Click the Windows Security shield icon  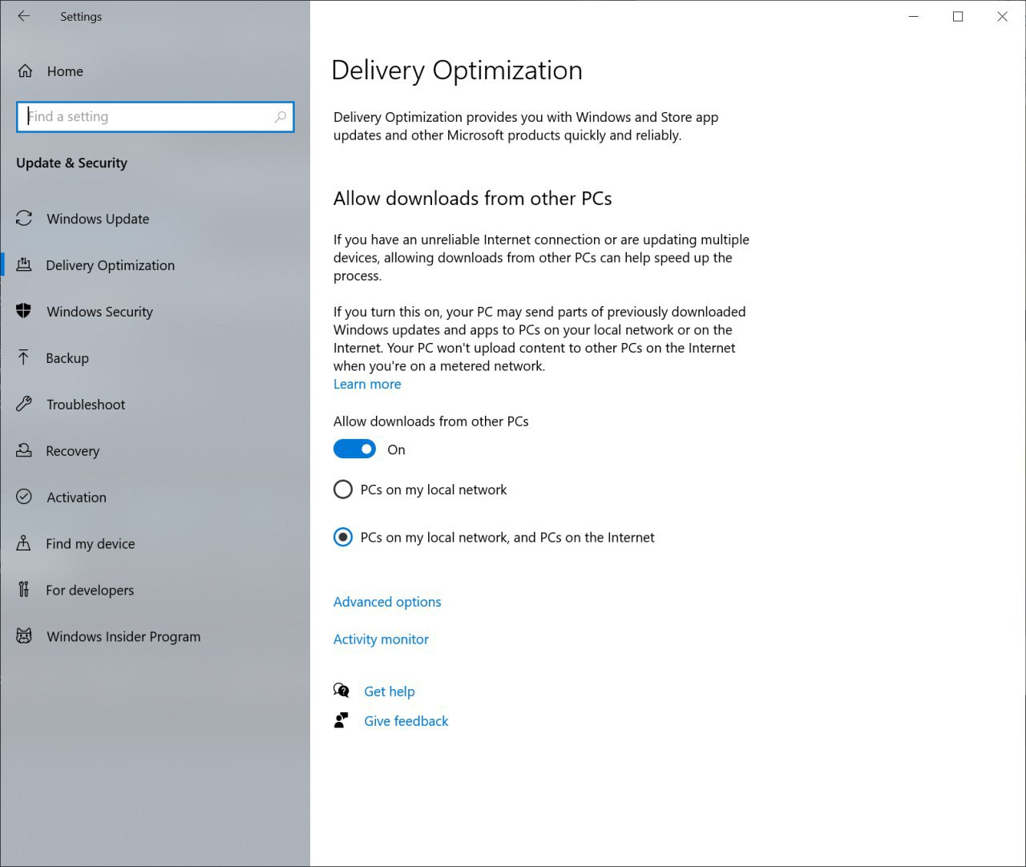[x=24, y=311]
